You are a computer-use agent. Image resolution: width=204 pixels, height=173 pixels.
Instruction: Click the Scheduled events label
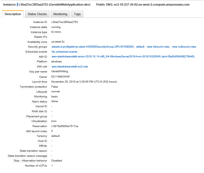[x=36, y=52]
